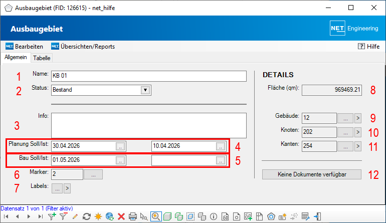The width and height of the screenshot is (386, 223).
Task: Click the Keine Dokumente verfügbar button
Action: [x=312, y=174]
